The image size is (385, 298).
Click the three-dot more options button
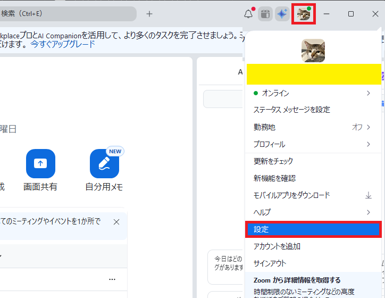tap(112, 279)
